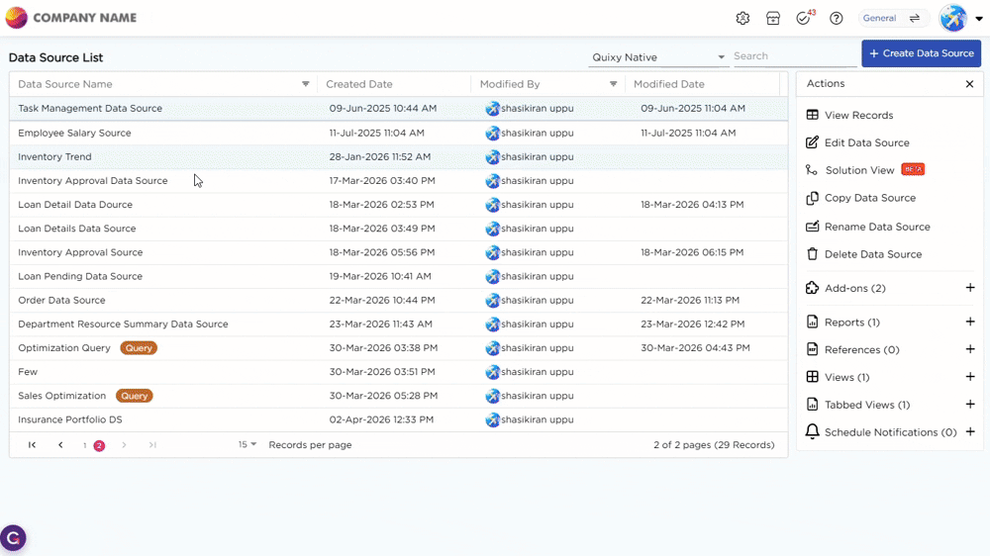Expand the Reports (1) section
990x556 pixels.
969,322
